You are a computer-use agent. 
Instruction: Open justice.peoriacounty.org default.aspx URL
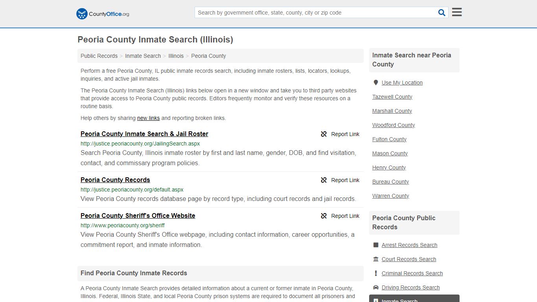pyautogui.click(x=132, y=190)
